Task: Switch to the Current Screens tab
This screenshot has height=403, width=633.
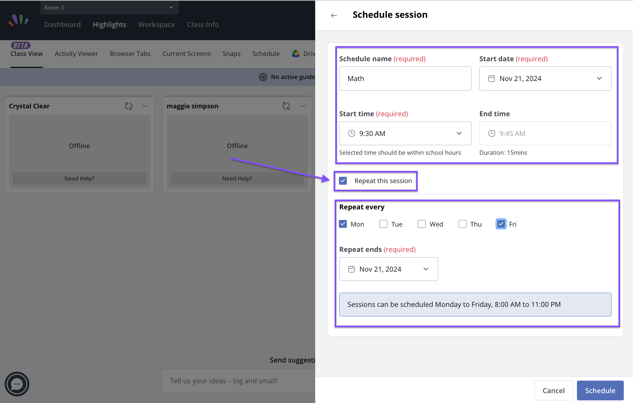Action: [x=187, y=54]
